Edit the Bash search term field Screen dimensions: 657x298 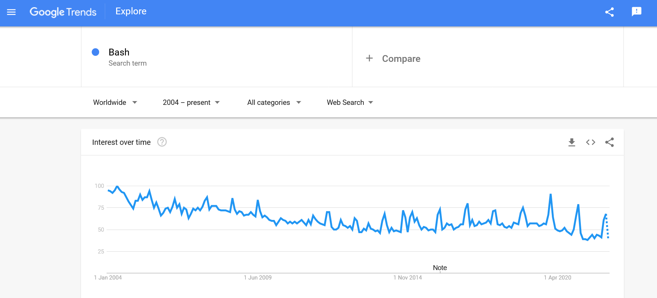pos(119,52)
